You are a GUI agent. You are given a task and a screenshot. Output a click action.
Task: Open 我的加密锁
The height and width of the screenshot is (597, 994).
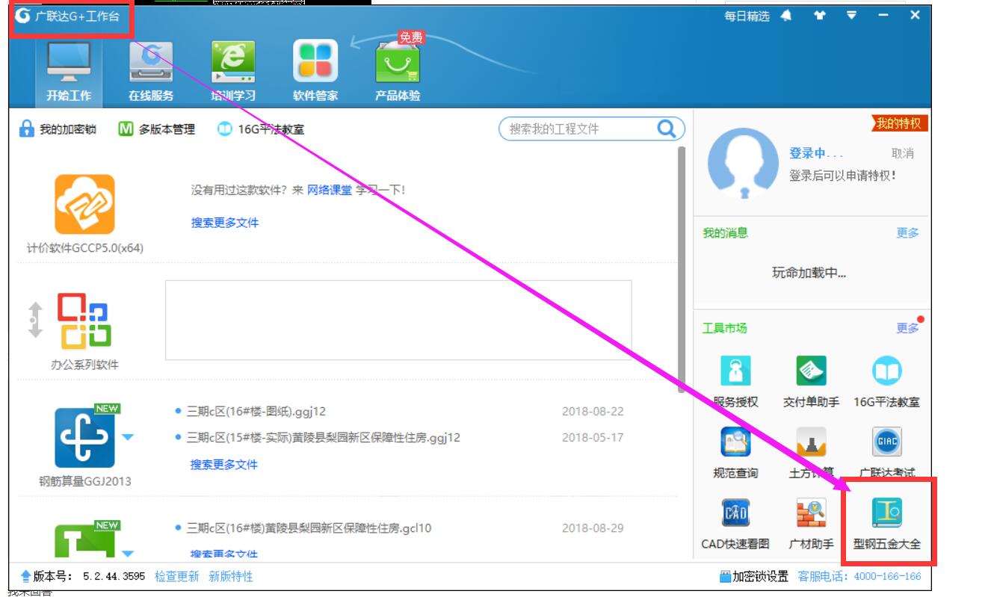[58, 129]
